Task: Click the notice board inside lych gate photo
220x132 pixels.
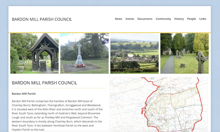Action: pos(43,66)
